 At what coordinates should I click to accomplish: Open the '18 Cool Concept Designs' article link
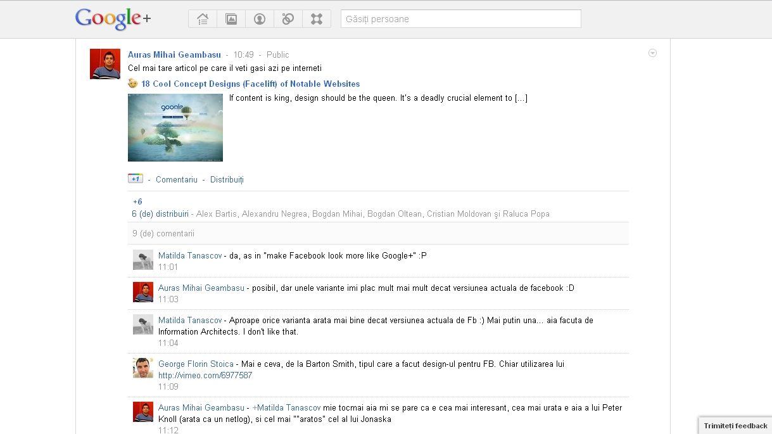(x=250, y=84)
